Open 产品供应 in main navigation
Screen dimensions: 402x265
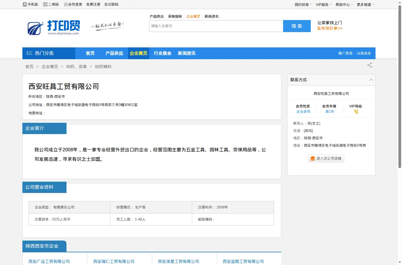pyautogui.click(x=114, y=53)
